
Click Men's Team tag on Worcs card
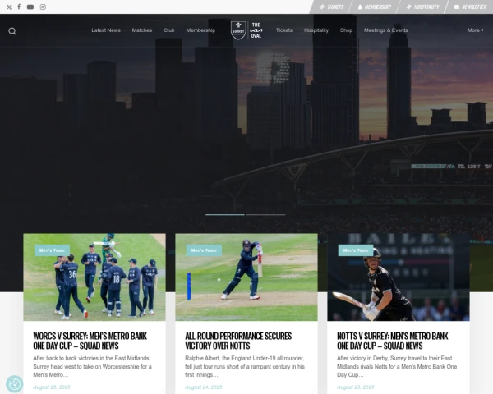pos(52,250)
